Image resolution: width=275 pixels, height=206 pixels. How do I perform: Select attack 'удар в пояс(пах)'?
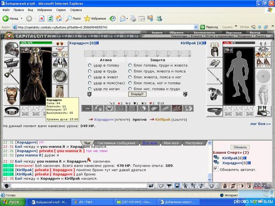[90, 83]
